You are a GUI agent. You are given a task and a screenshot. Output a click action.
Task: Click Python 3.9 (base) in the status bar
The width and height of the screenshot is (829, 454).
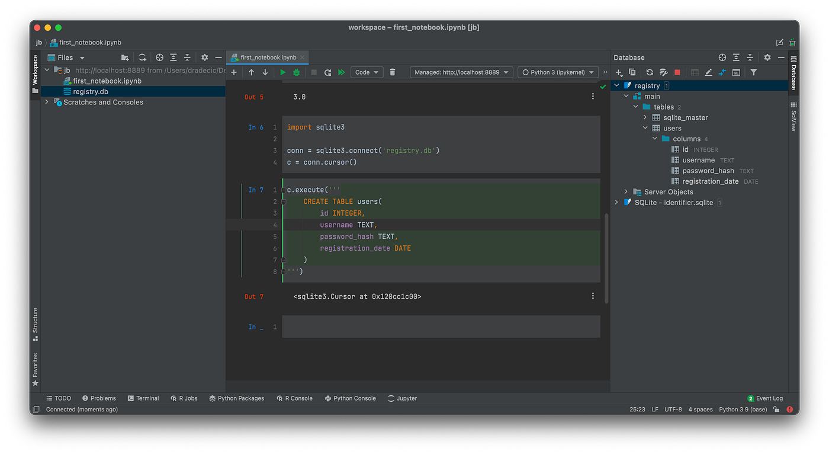point(742,409)
